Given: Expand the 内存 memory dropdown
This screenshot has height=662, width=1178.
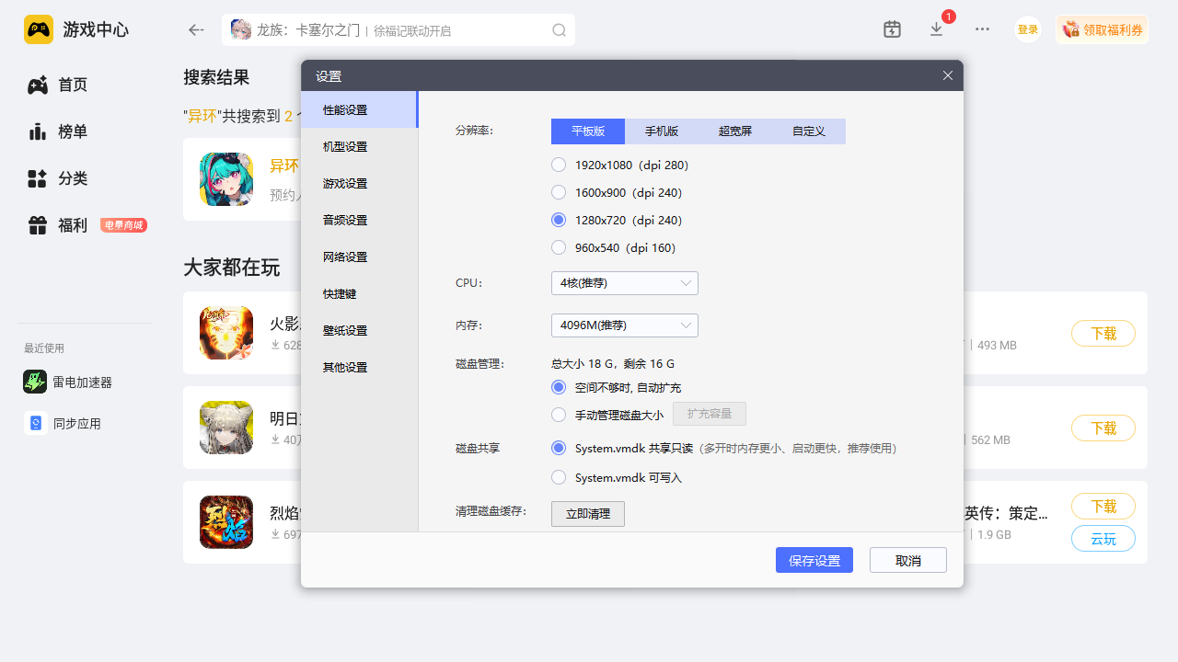Looking at the screenshot, I should (624, 325).
